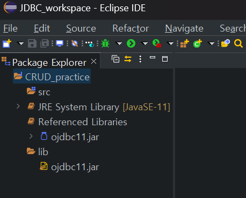Viewport: 246px width, 198px height.
Task: Click Collapse All in Package Explorer
Action: click(115, 59)
